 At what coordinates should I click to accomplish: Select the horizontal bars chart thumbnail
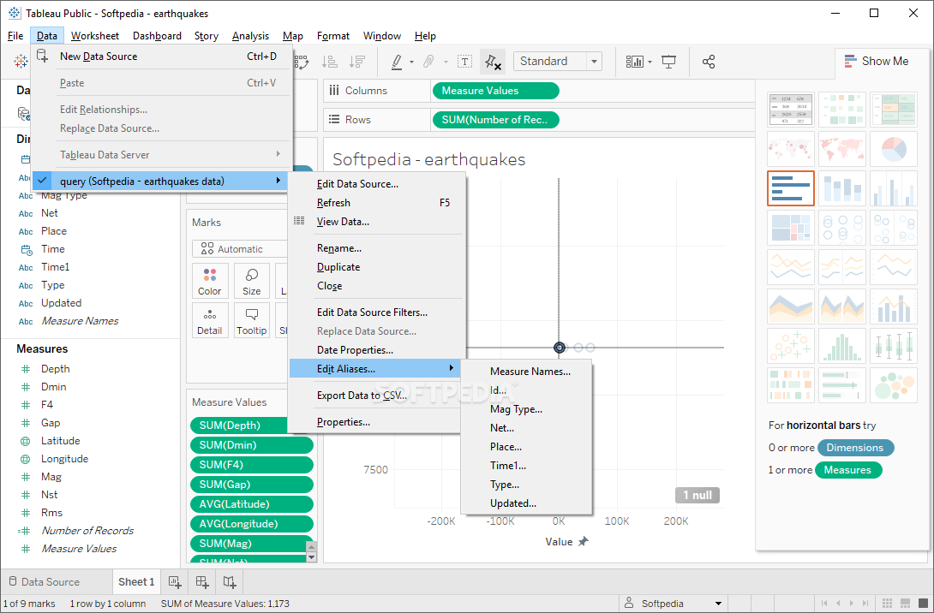(x=790, y=188)
